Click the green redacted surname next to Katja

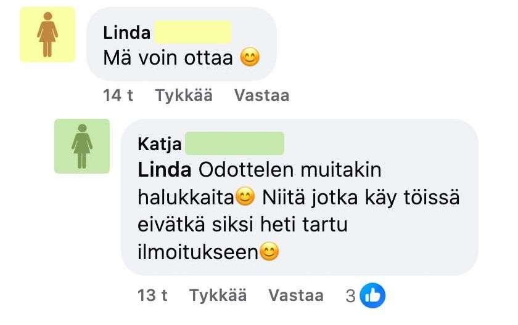[234, 143]
